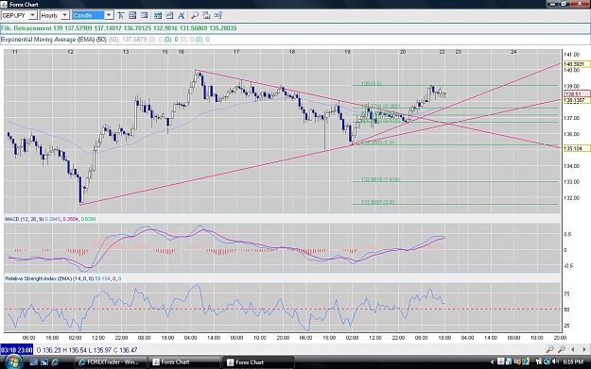
Task: Click the date label 24 atop the chart
Action: click(x=513, y=52)
